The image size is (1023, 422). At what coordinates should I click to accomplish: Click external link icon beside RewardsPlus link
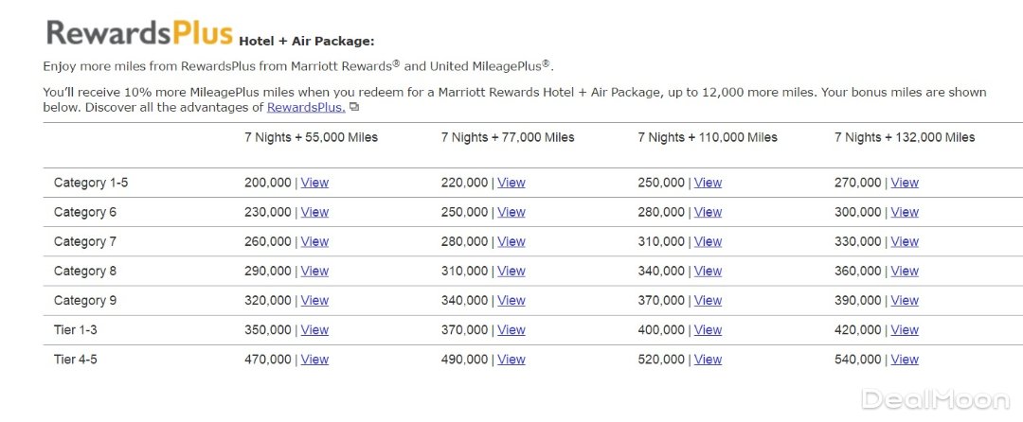click(x=354, y=108)
